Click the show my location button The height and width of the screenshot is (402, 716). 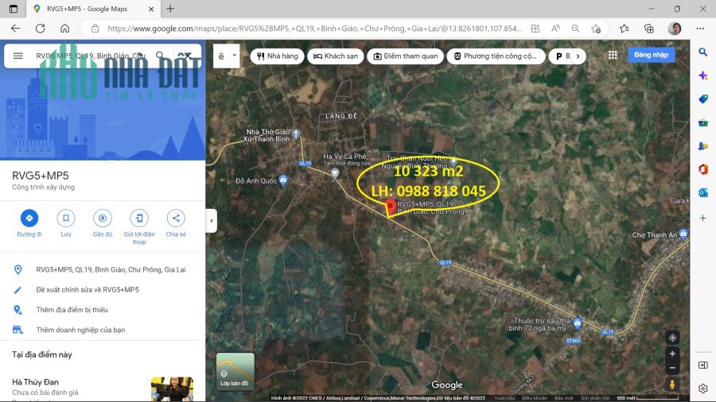tap(672, 338)
